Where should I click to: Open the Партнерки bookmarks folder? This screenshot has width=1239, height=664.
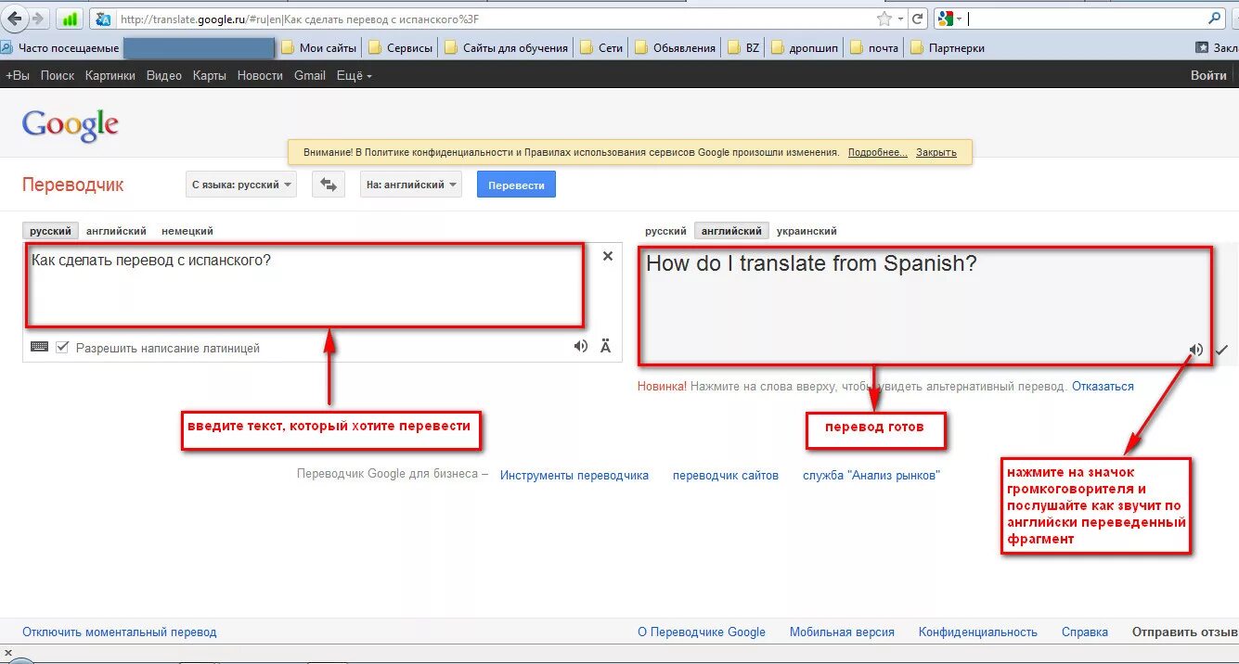point(947,47)
